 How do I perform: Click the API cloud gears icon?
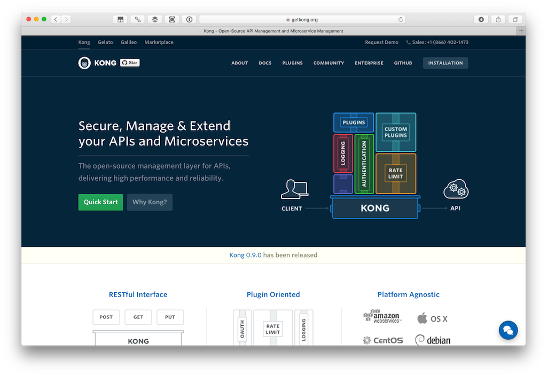pyautogui.click(x=456, y=189)
